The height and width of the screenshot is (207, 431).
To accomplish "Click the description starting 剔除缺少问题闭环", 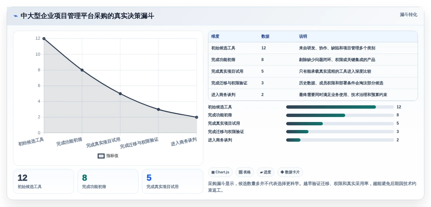I will point(337,60).
